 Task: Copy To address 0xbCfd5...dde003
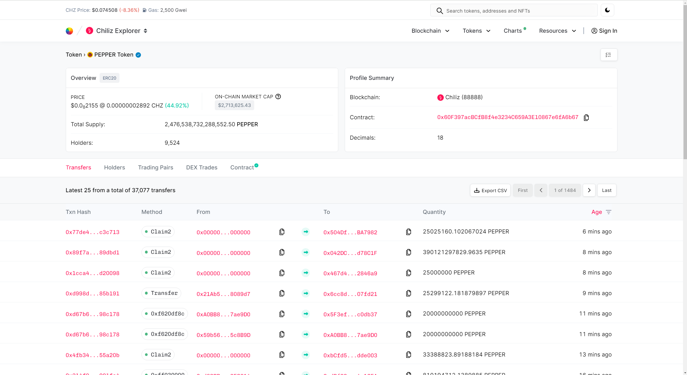tap(409, 355)
